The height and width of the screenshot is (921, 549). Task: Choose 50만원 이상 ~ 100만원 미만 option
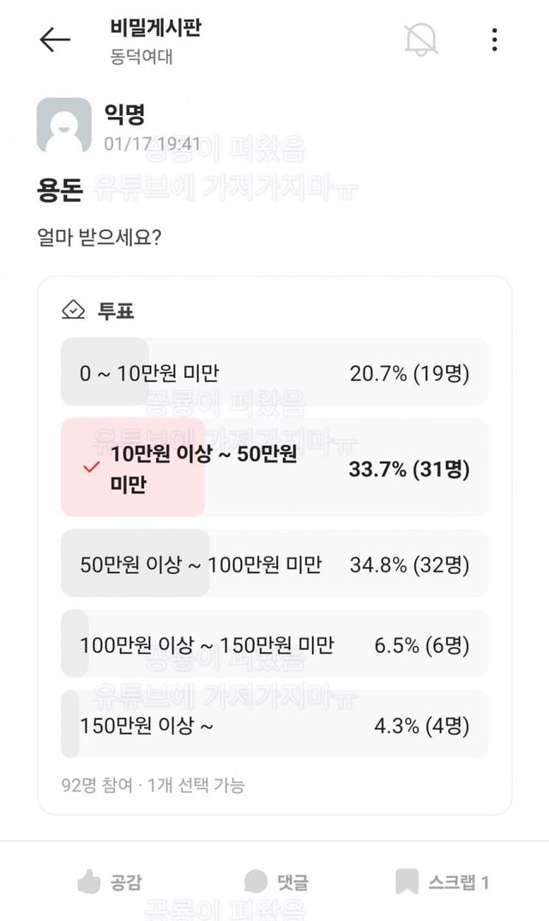click(x=274, y=564)
